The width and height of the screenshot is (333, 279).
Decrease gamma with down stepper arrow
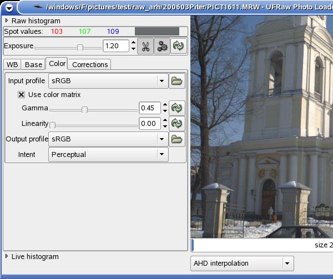click(x=165, y=111)
